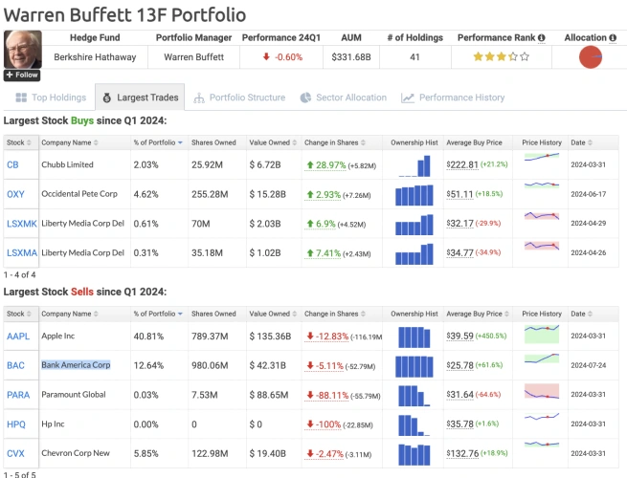The image size is (627, 478).
Task: Open the CVX ticker link
Action: point(15,454)
